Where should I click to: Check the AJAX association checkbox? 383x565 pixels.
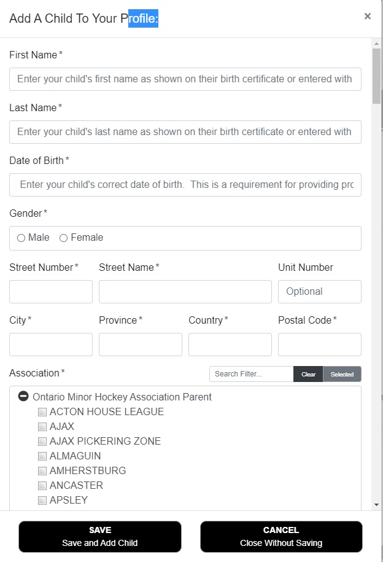[42, 427]
